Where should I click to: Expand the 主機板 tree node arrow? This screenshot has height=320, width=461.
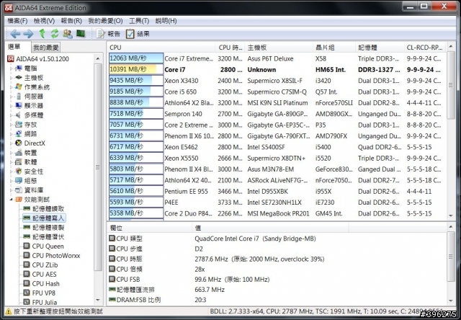pos(12,78)
